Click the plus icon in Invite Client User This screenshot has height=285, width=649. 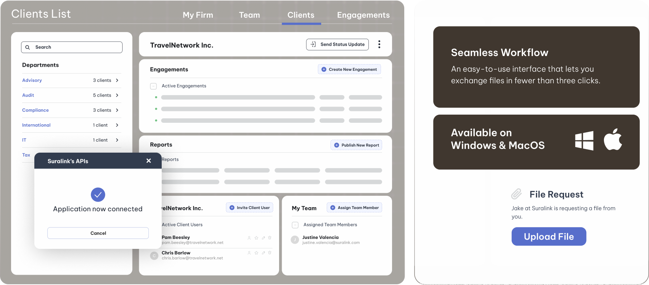tap(232, 208)
